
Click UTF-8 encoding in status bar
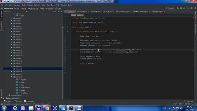(x=187, y=104)
